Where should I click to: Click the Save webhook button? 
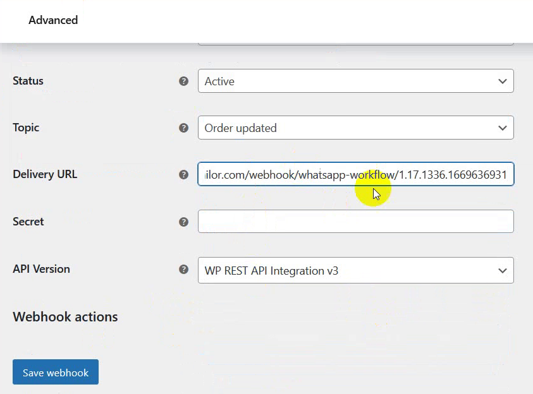56,372
